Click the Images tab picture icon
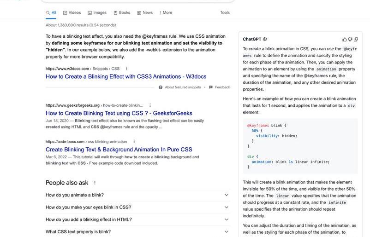This screenshot has width=370, height=237. click(x=90, y=13)
